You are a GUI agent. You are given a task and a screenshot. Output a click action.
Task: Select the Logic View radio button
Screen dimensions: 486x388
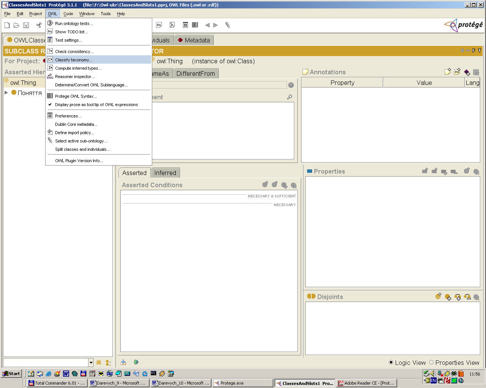click(391, 363)
